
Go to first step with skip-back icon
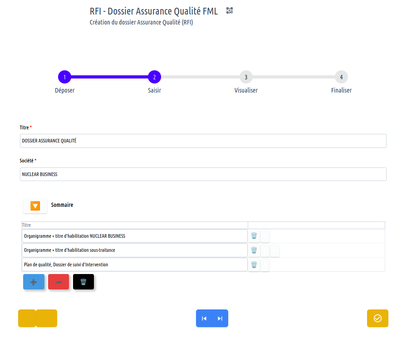pyautogui.click(x=204, y=318)
